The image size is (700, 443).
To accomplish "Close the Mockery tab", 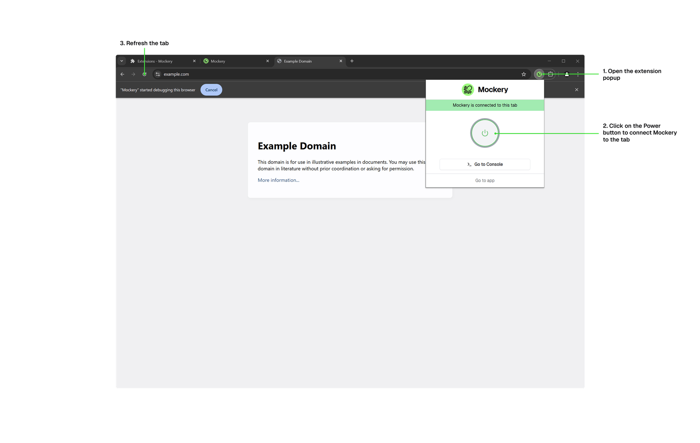I will click(268, 61).
